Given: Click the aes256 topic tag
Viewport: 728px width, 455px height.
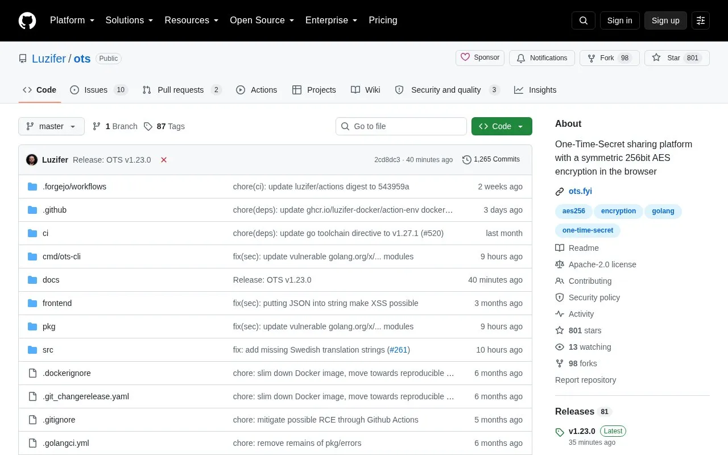Looking at the screenshot, I should 574,211.
